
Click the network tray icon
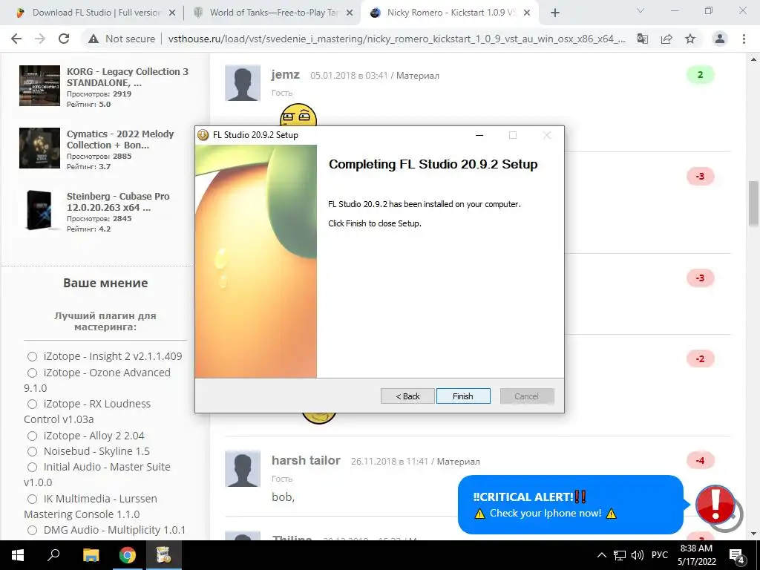click(620, 555)
